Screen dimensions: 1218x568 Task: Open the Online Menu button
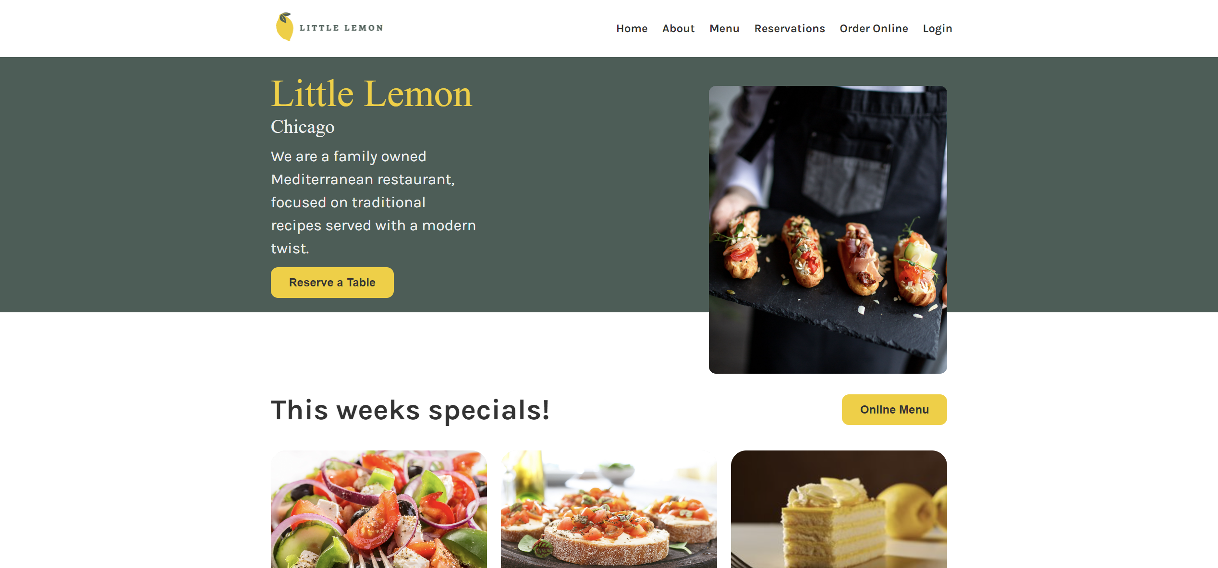[x=894, y=410]
